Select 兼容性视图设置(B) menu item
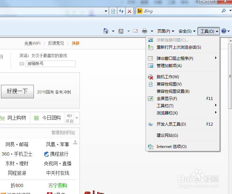The image size is (232, 194). tap(183, 91)
